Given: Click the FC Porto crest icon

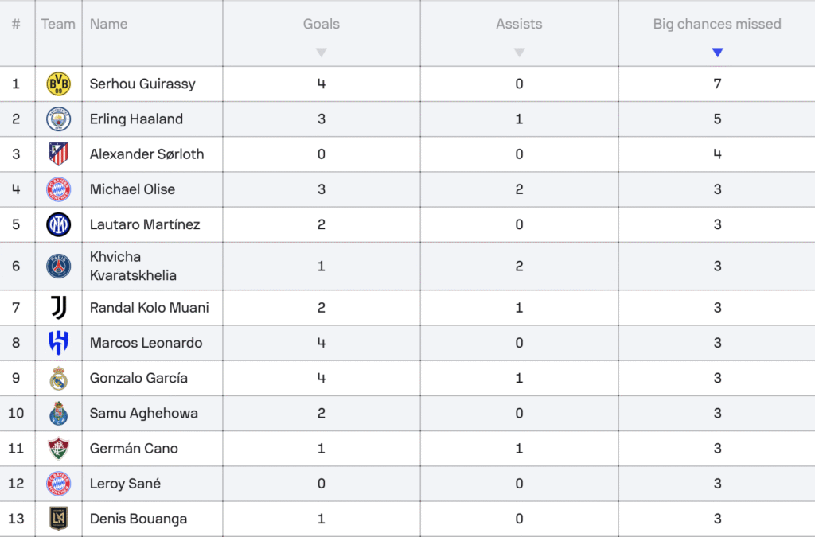Looking at the screenshot, I should (x=58, y=414).
